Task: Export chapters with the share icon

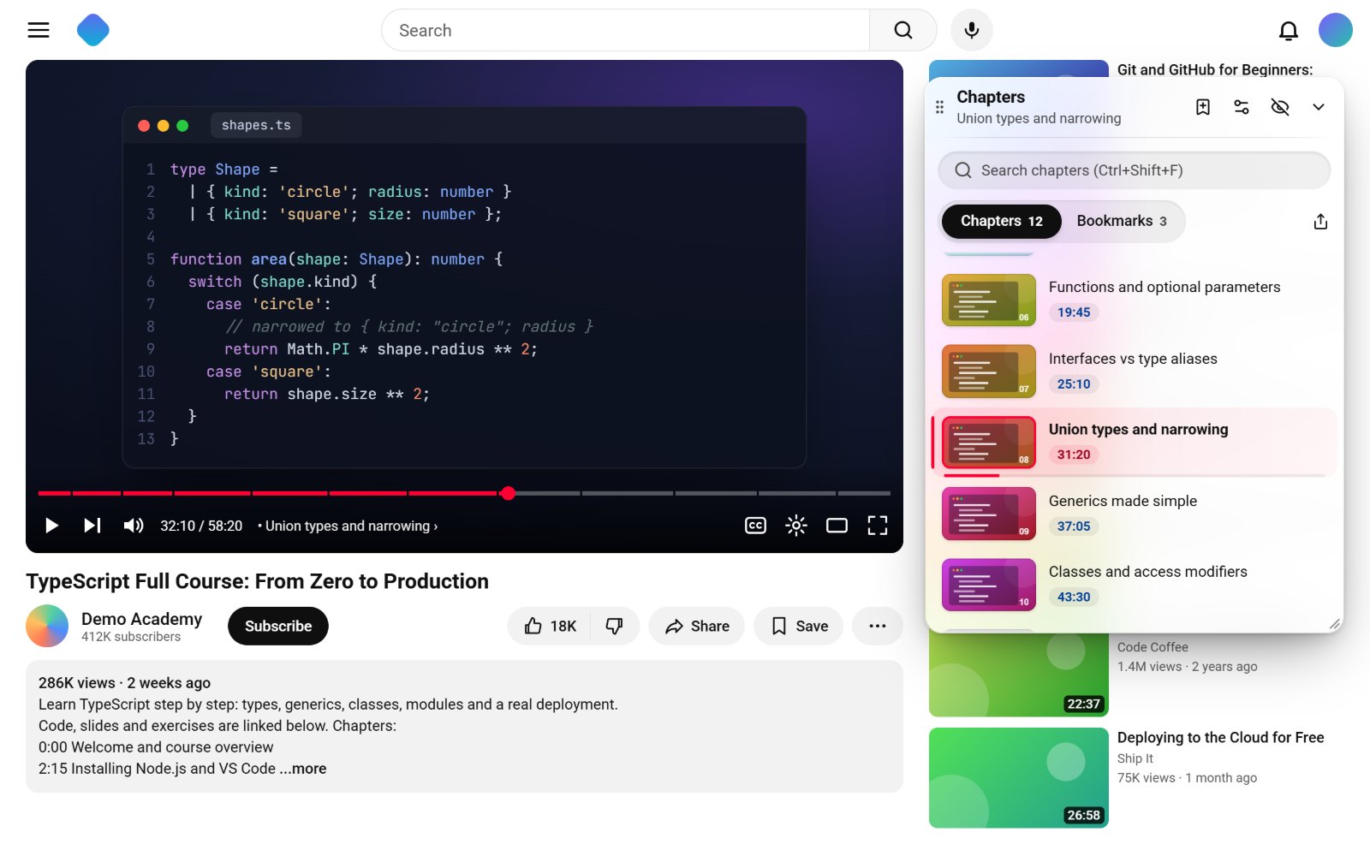Action: [x=1320, y=222]
